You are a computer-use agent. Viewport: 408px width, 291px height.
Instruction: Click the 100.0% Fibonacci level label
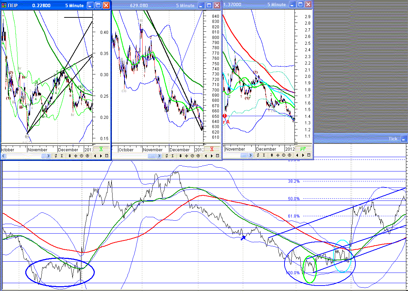293,273
